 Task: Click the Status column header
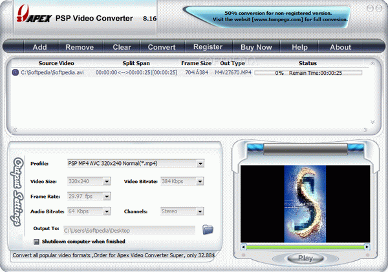click(x=308, y=63)
